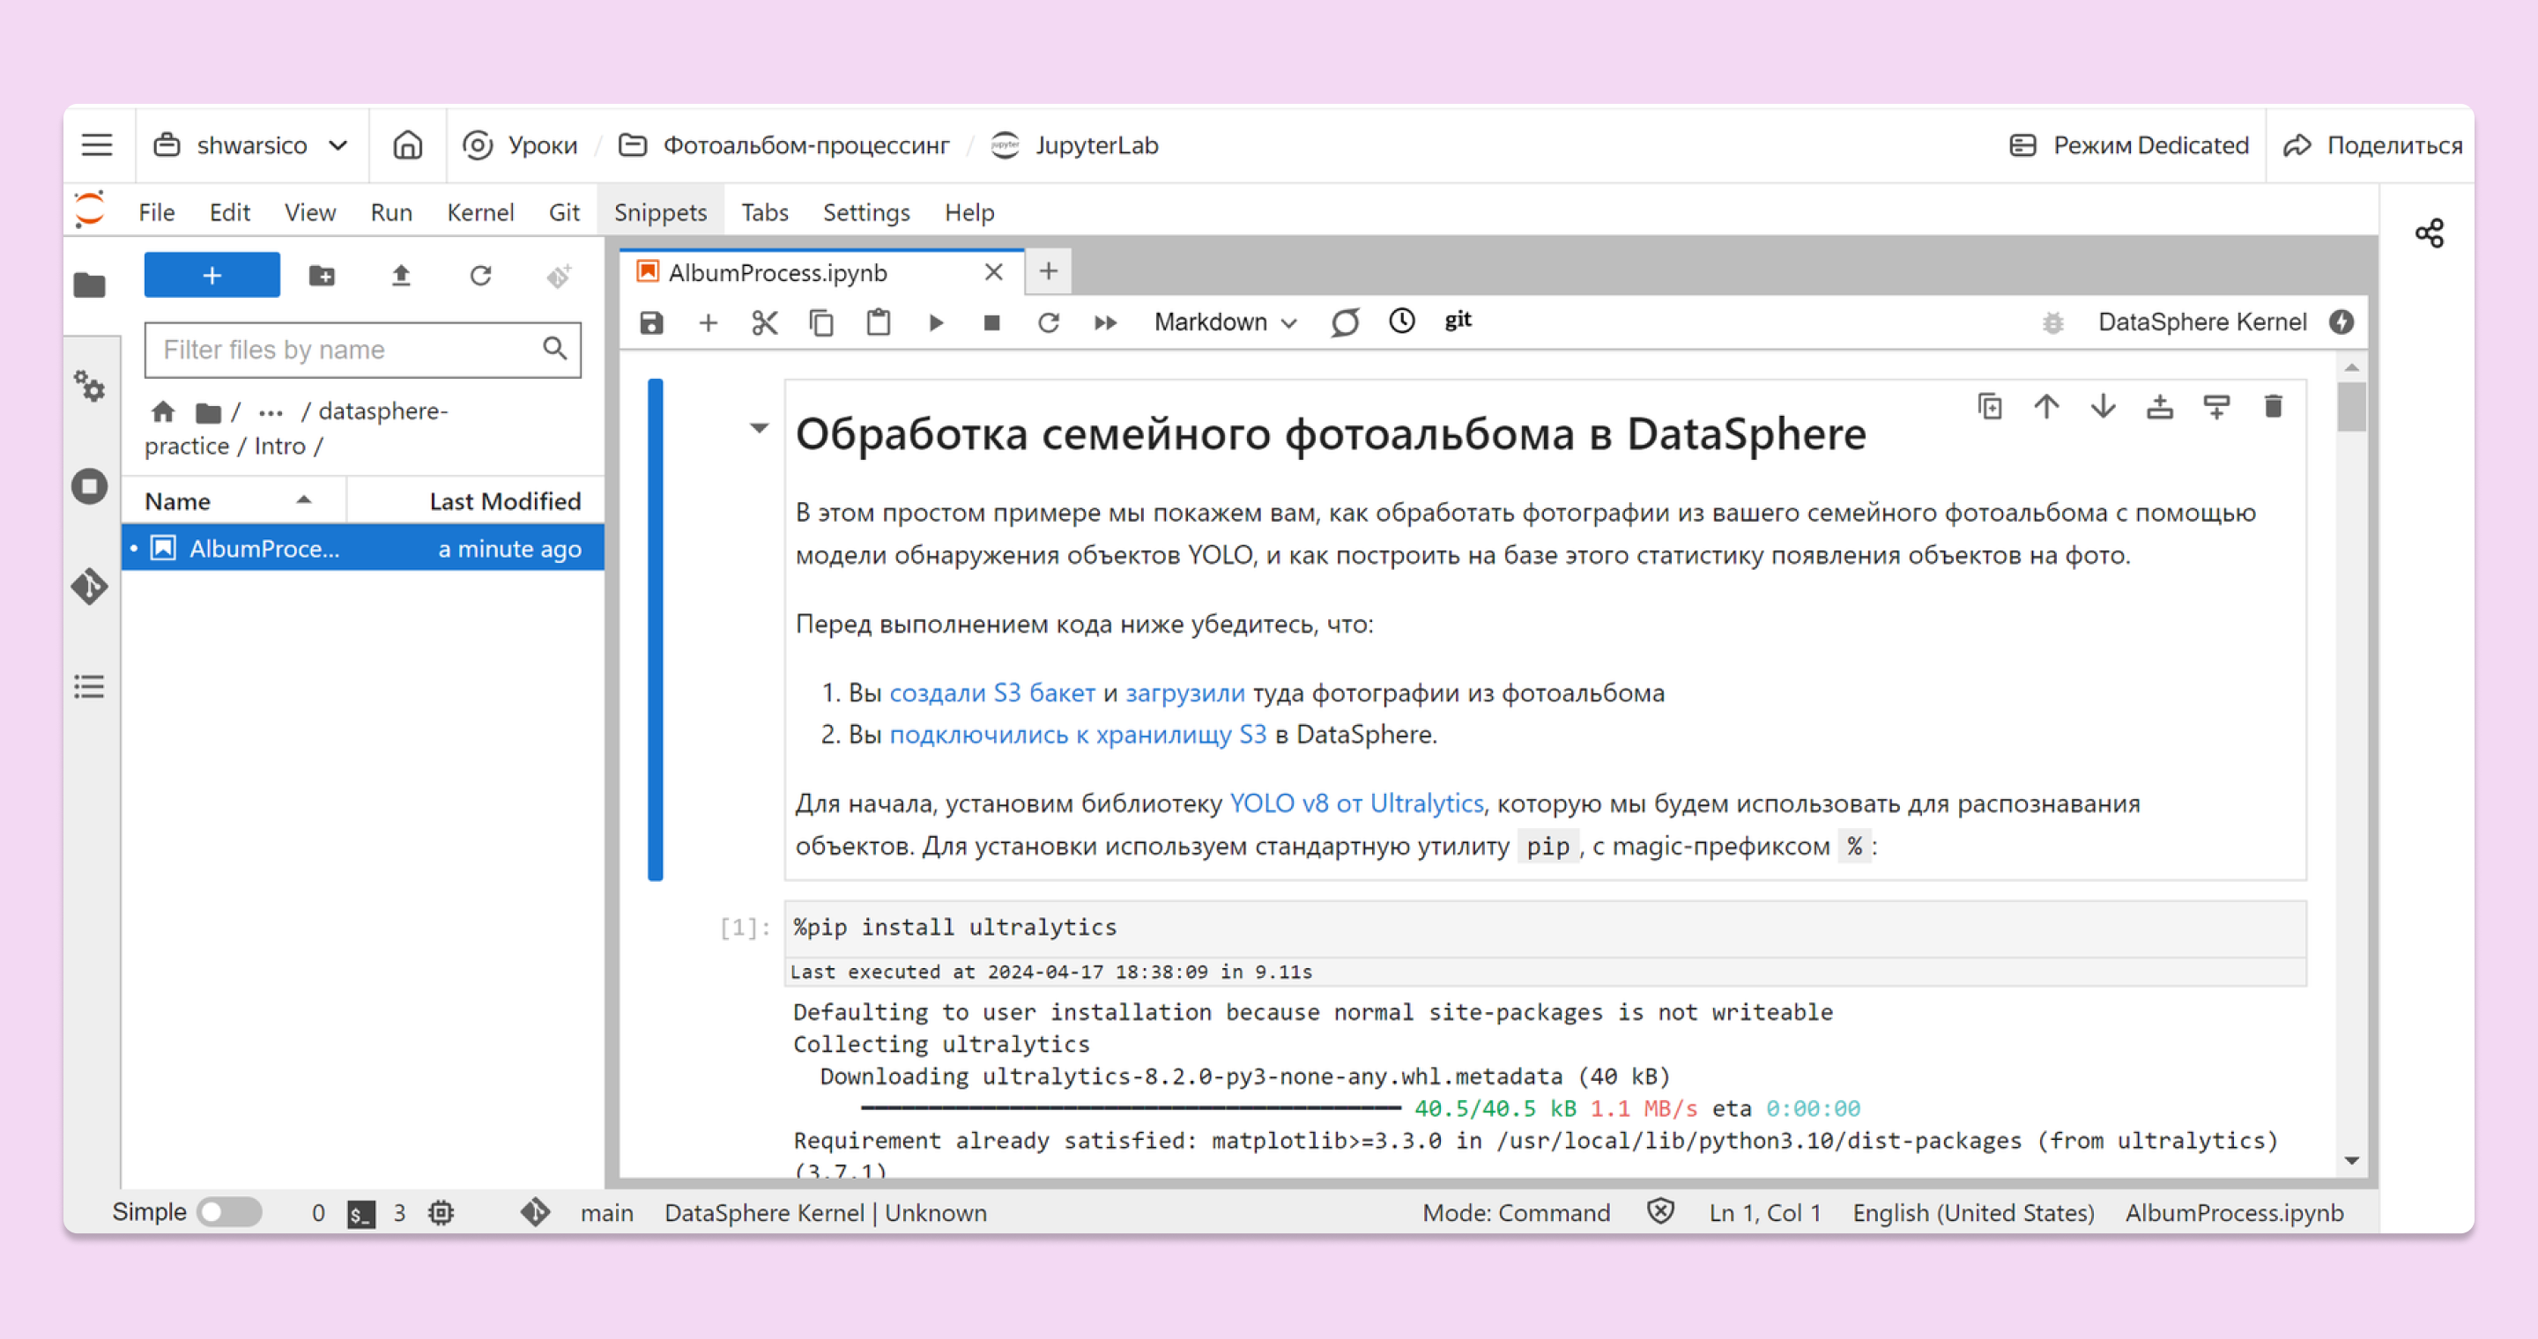Open the File menu

156,212
